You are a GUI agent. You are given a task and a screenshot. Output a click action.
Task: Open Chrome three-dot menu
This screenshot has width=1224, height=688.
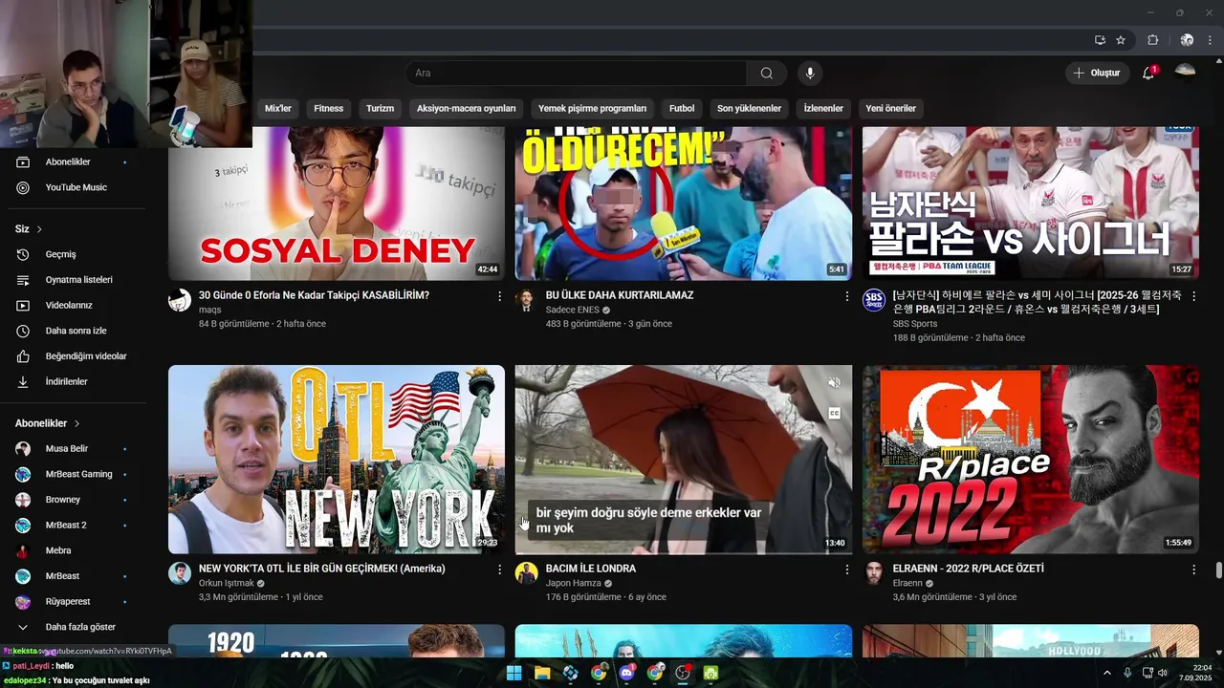[x=1211, y=40]
